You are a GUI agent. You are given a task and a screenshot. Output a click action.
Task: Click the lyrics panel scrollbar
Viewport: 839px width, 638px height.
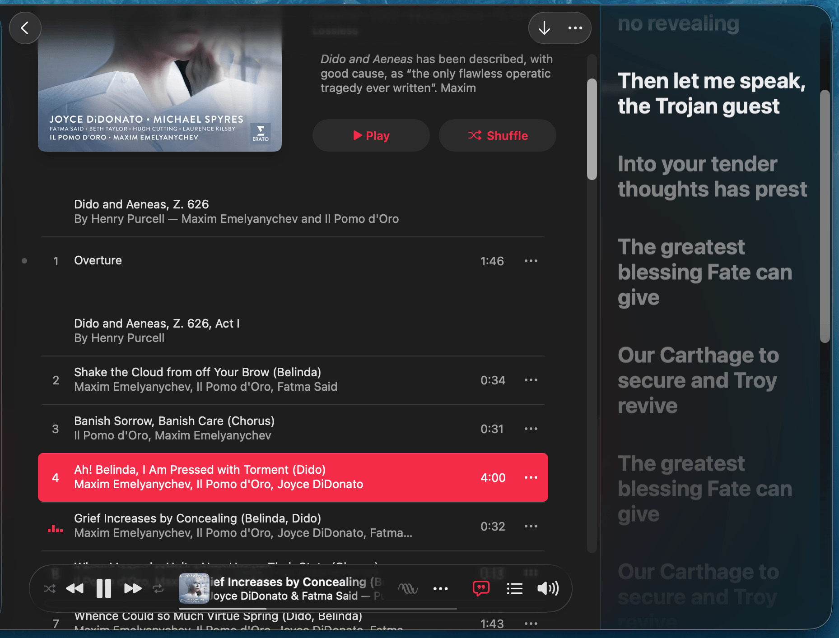(x=825, y=217)
